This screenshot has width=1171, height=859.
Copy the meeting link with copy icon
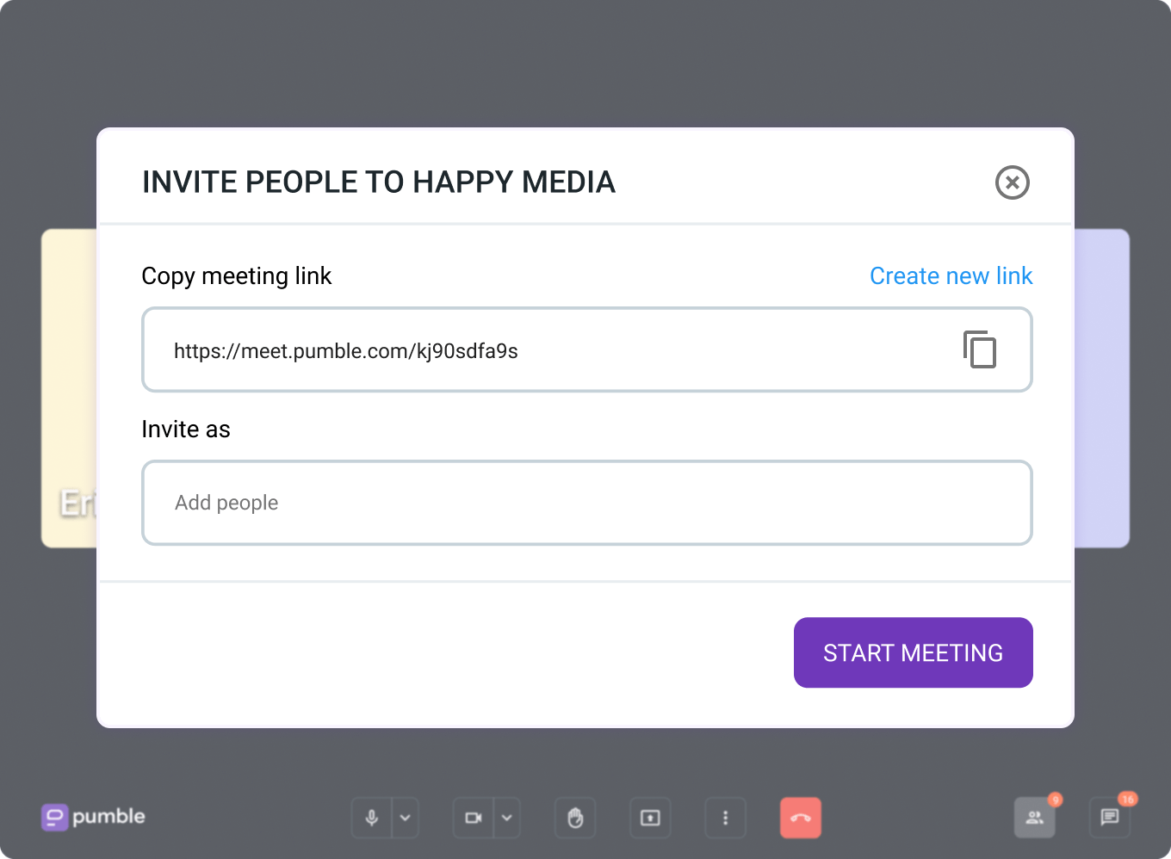(x=980, y=349)
